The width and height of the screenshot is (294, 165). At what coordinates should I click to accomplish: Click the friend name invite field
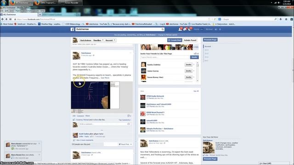pyautogui.click(x=165, y=57)
